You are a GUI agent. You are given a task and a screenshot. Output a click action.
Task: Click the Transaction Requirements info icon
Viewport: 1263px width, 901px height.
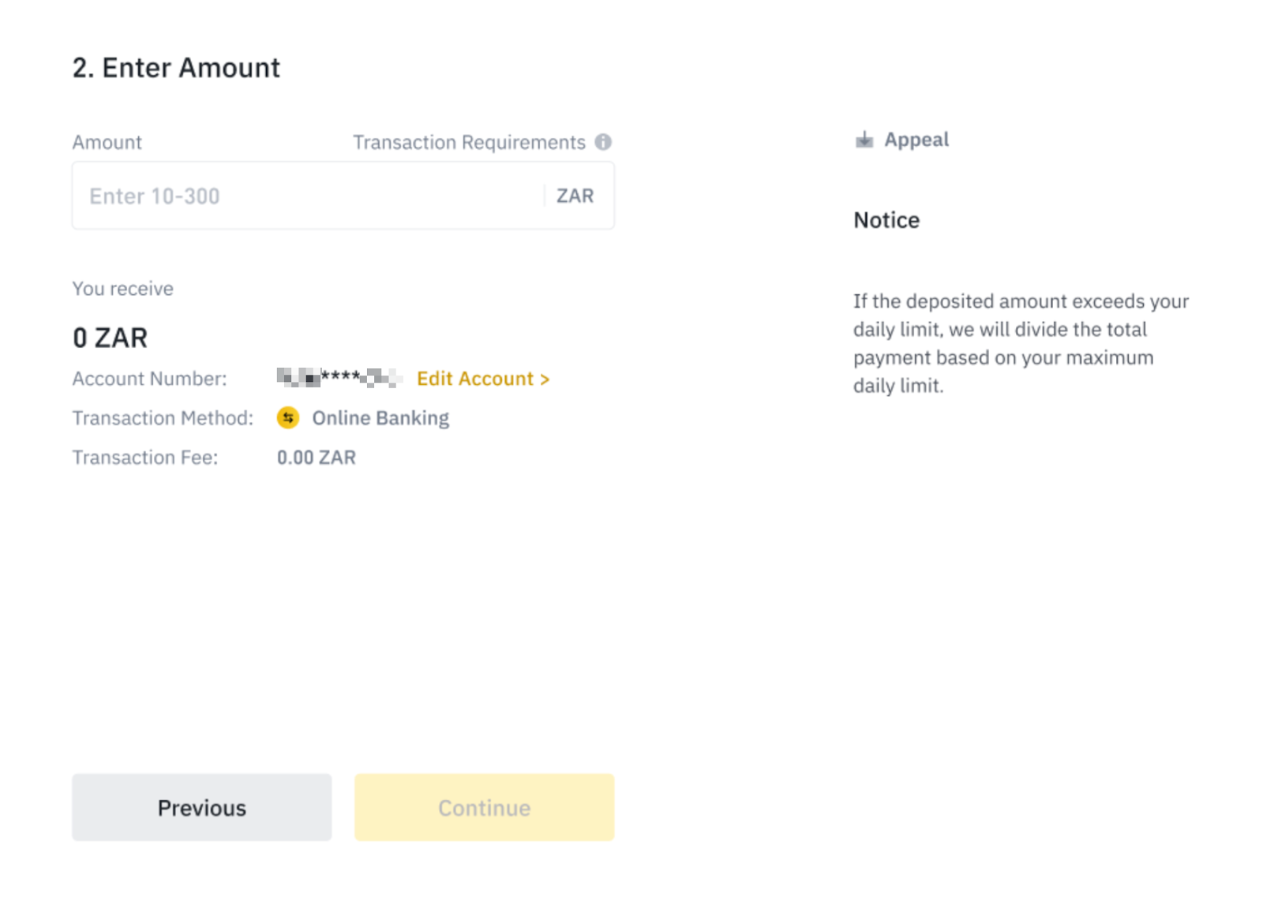(x=603, y=142)
